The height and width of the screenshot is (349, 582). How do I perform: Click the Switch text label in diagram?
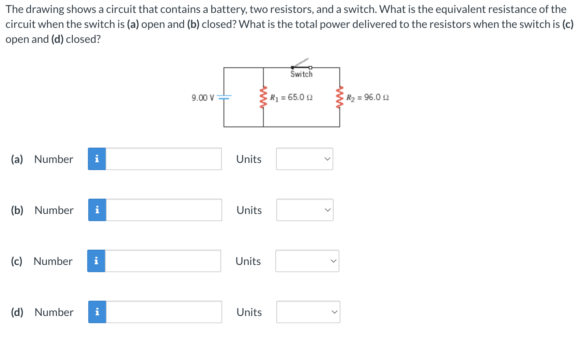click(301, 74)
